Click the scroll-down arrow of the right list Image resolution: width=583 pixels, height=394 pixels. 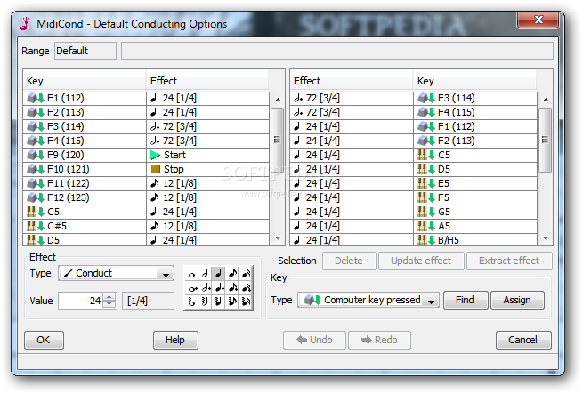click(x=546, y=237)
